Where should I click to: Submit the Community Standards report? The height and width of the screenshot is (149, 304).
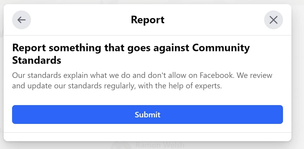pos(147,114)
